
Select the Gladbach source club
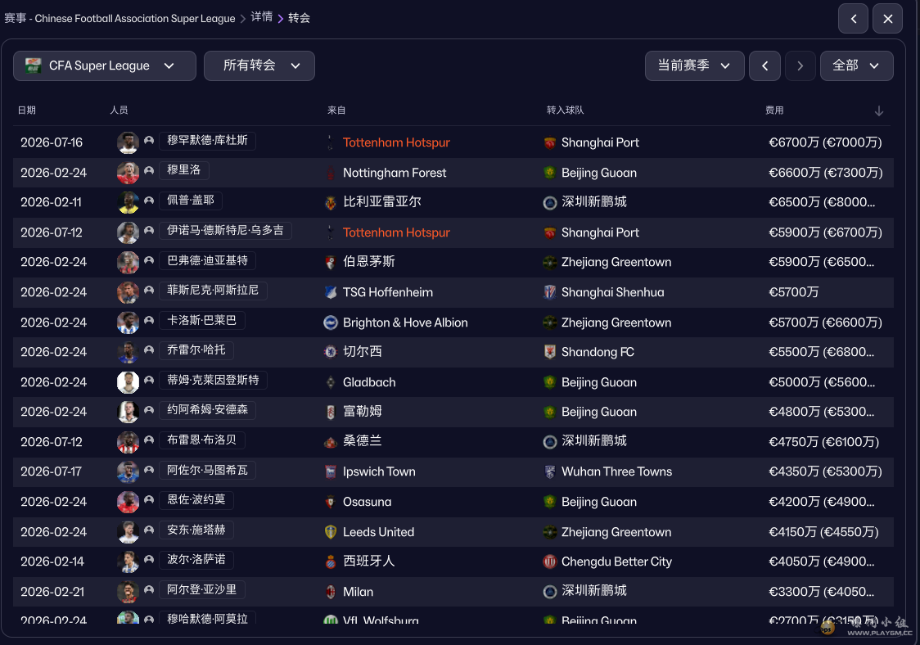(x=369, y=382)
